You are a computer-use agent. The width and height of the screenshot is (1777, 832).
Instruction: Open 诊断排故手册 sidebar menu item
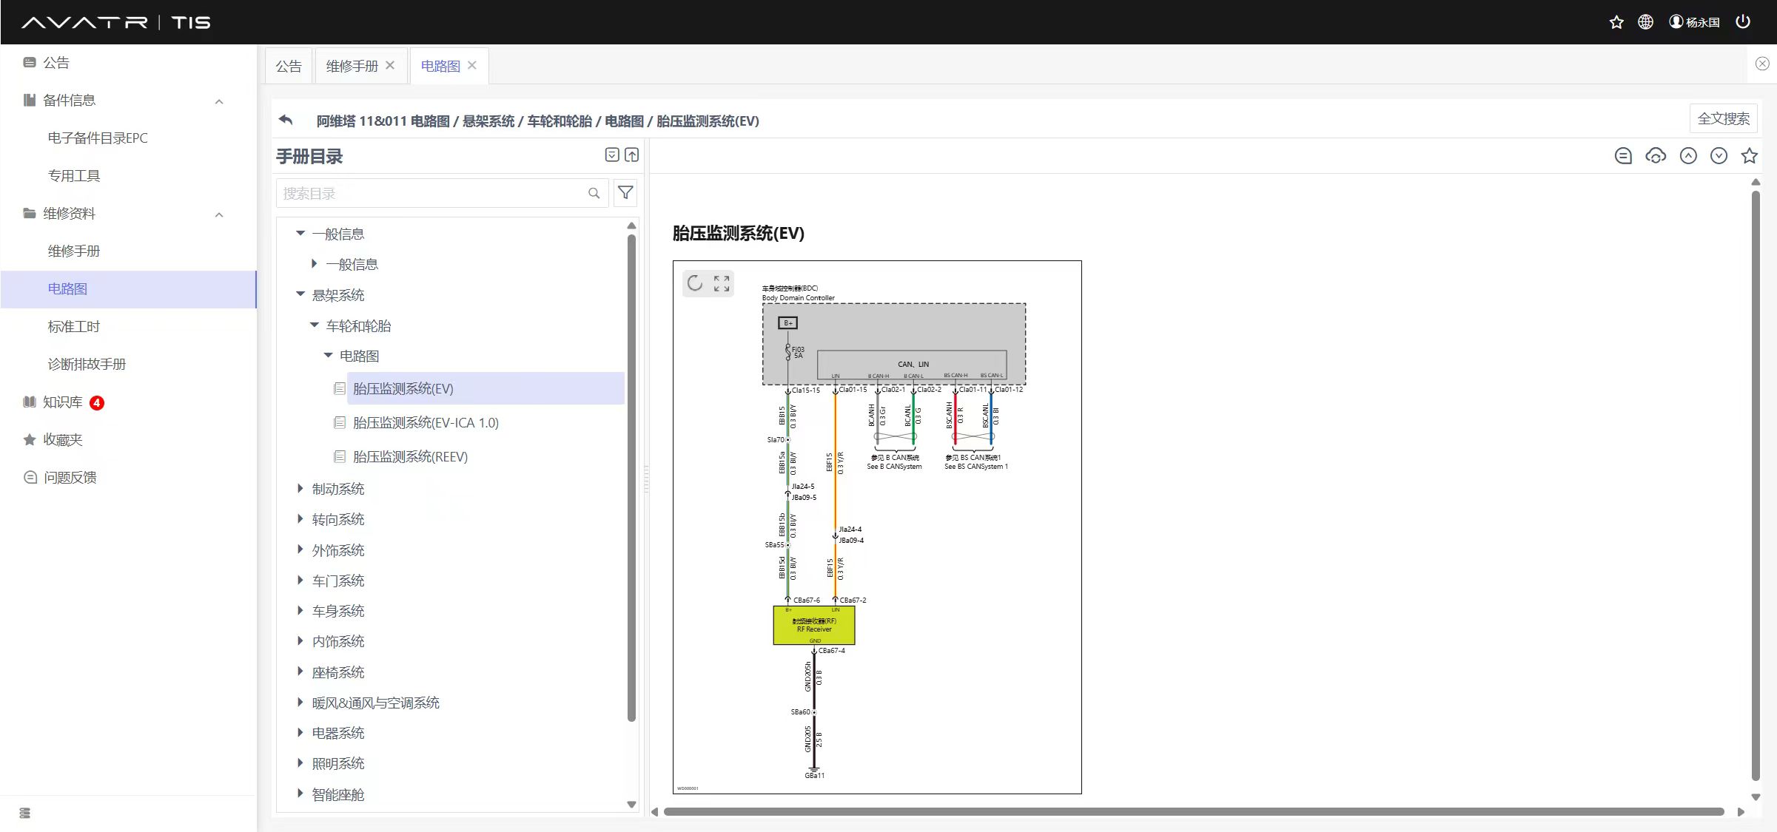point(87,364)
